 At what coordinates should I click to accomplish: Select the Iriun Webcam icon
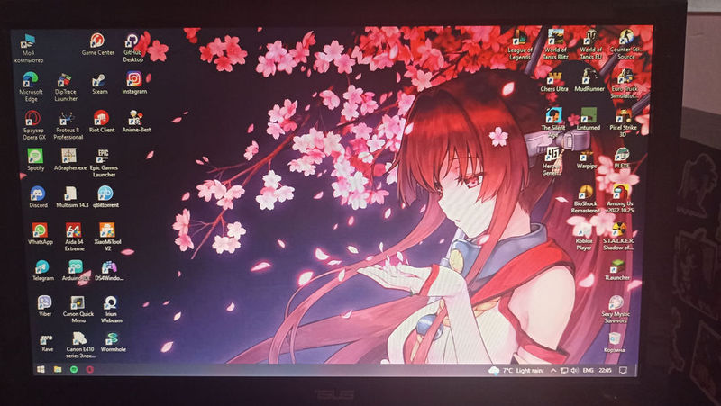[x=111, y=309]
